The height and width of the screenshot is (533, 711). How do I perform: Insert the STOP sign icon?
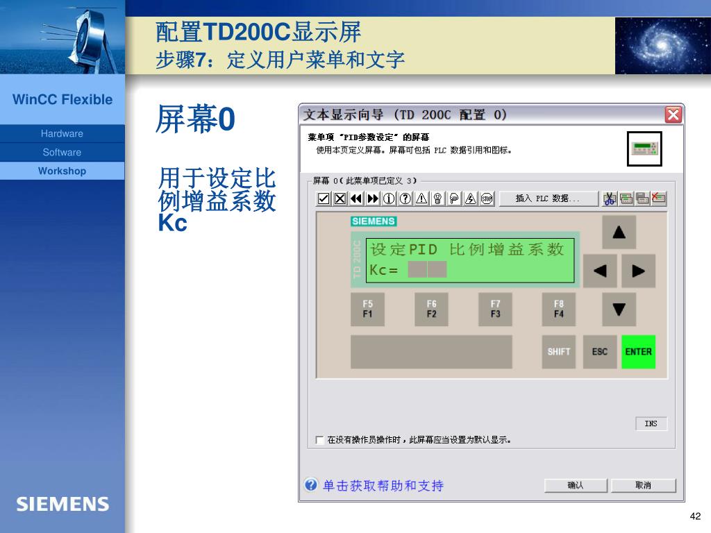(487, 198)
